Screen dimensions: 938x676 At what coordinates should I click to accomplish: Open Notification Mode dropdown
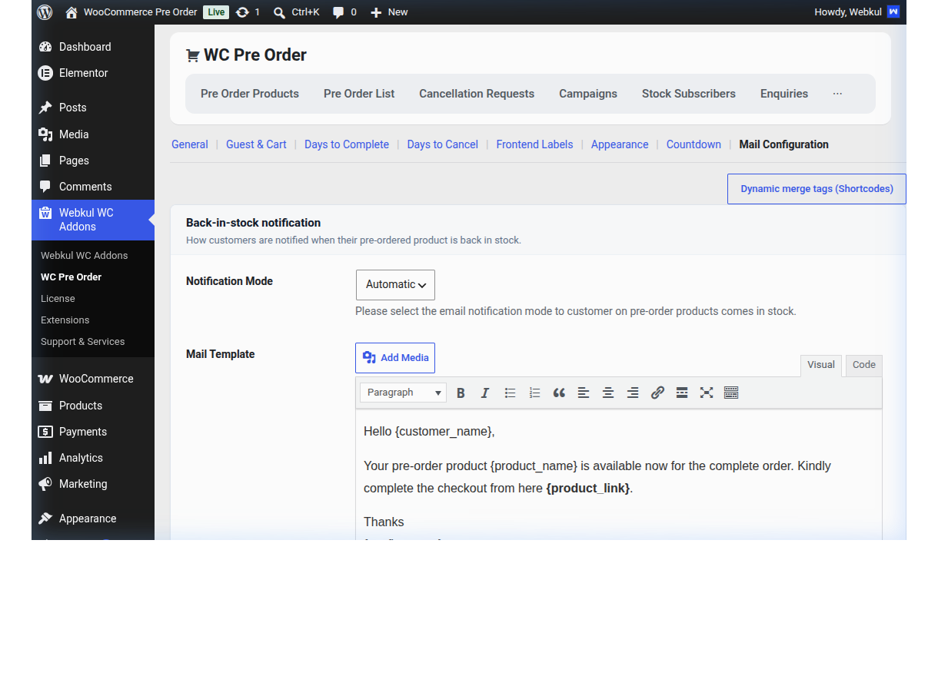click(395, 285)
